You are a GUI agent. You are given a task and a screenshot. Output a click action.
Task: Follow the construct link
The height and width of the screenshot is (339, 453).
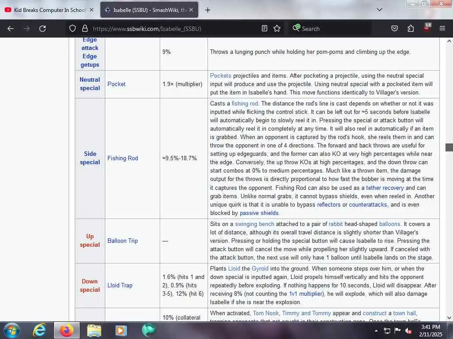[x=374, y=313]
